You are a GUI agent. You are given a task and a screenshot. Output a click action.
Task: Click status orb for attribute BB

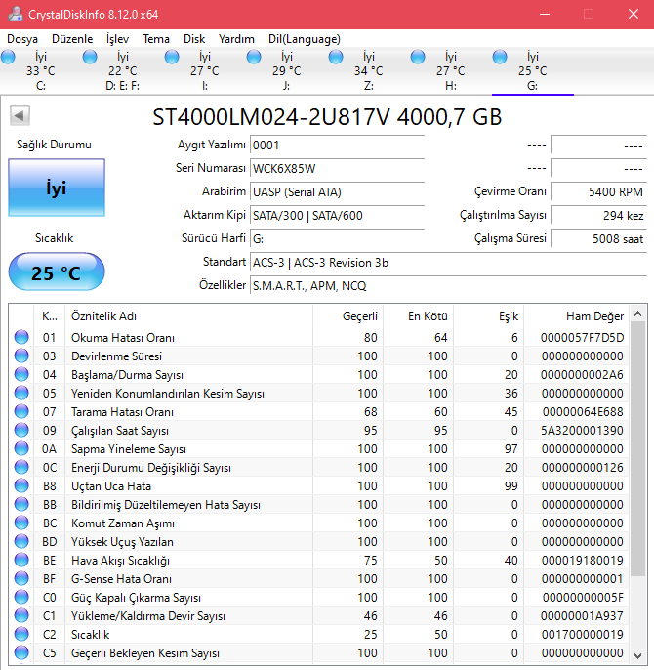[21, 504]
